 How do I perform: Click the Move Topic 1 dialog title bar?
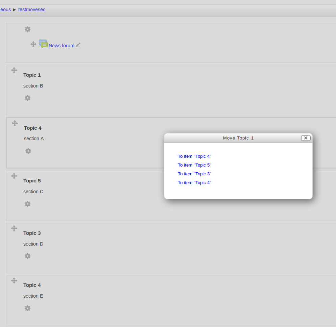(238, 138)
